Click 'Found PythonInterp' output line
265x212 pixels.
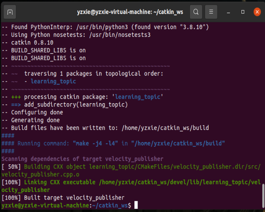pyautogui.click(x=105, y=27)
